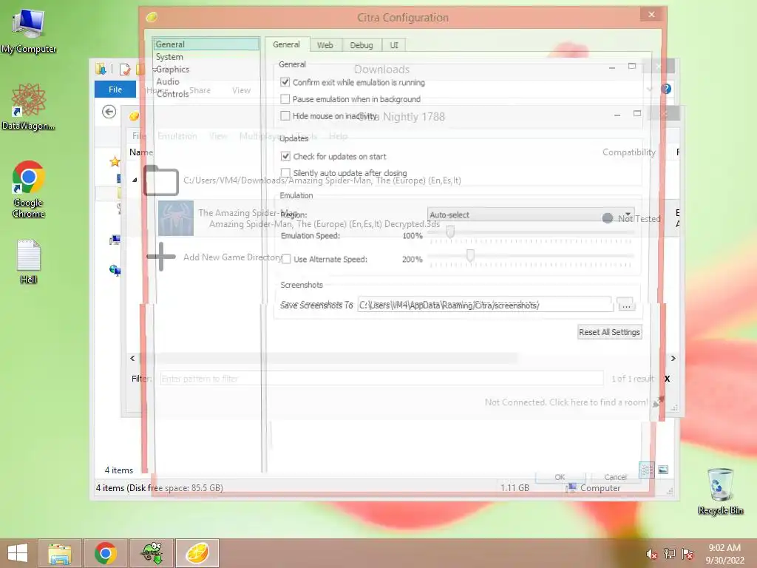757x568 pixels.
Task: Open Chrome from the taskbar
Action: pyautogui.click(x=106, y=553)
